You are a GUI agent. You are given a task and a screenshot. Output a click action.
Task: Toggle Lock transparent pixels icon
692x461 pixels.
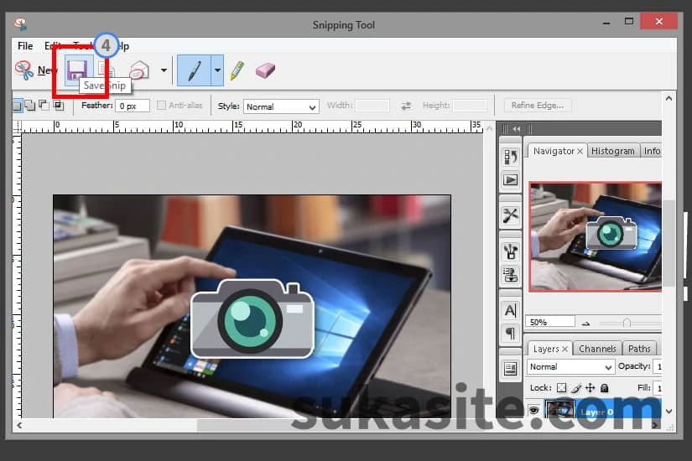click(561, 388)
